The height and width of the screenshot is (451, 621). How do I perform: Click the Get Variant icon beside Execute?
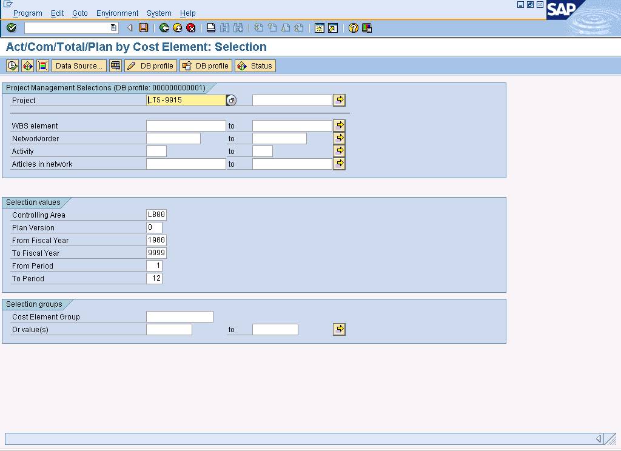(x=27, y=65)
